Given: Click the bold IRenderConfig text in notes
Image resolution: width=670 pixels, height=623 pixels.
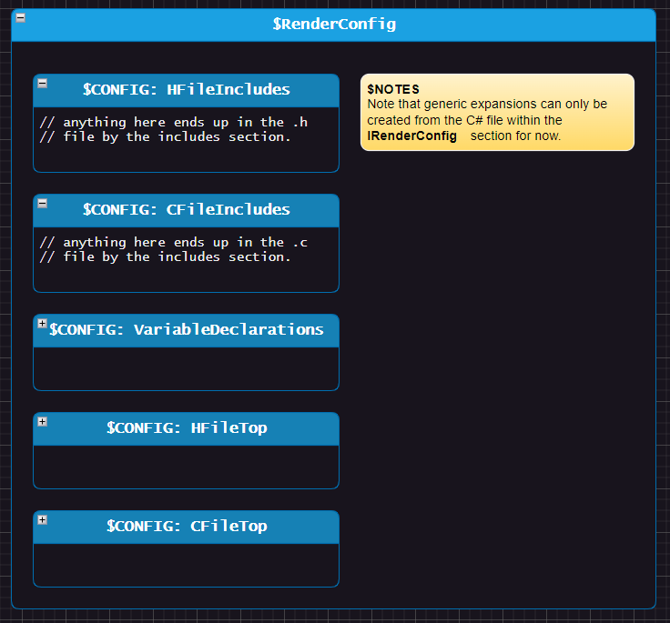Looking at the screenshot, I should click(411, 136).
